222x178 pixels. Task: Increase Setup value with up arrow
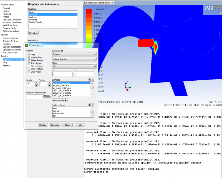click(49, 83)
